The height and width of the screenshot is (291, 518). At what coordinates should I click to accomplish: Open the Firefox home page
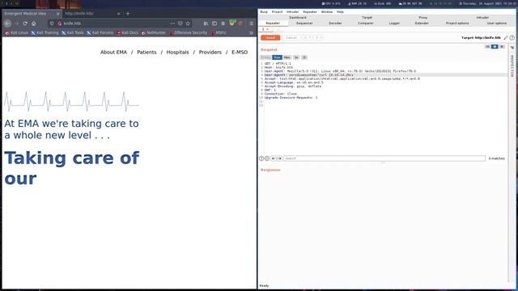pos(34,23)
